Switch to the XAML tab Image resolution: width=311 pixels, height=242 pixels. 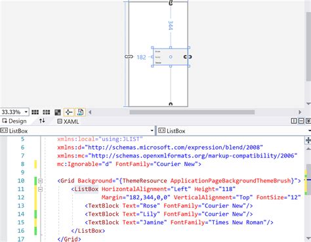[68, 121]
